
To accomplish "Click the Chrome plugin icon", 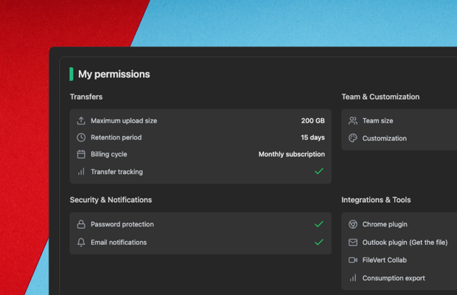I will (353, 224).
